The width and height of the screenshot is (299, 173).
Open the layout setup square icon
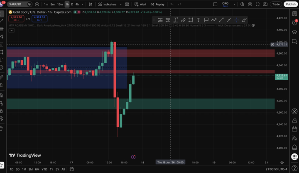pyautogui.click(x=215, y=4)
